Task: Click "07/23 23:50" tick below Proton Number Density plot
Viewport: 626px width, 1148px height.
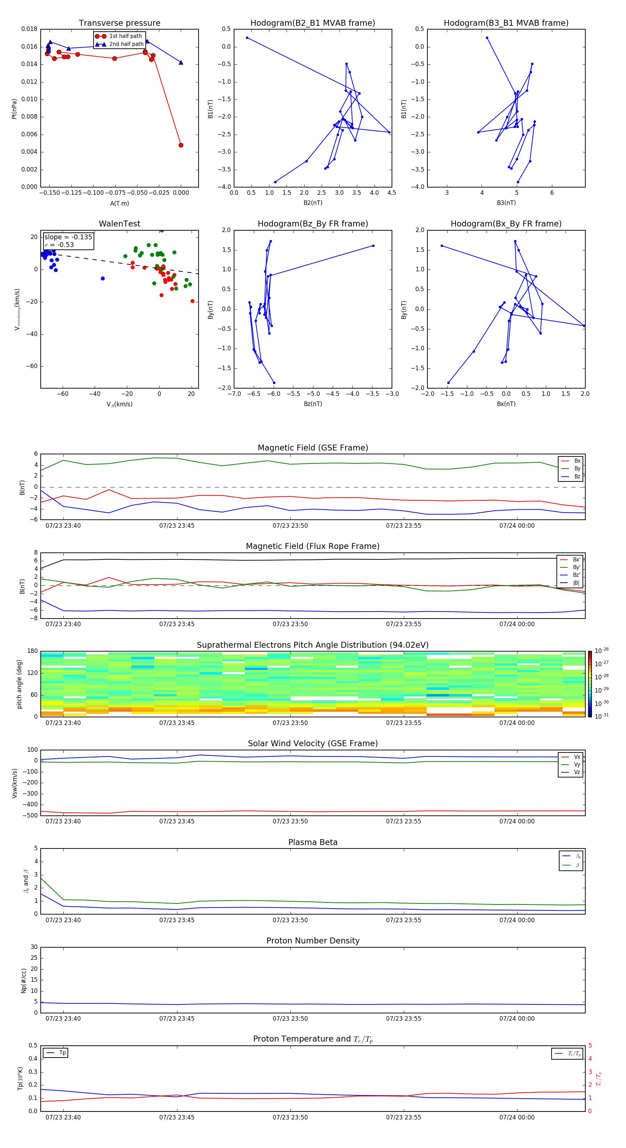Action: [290, 1018]
